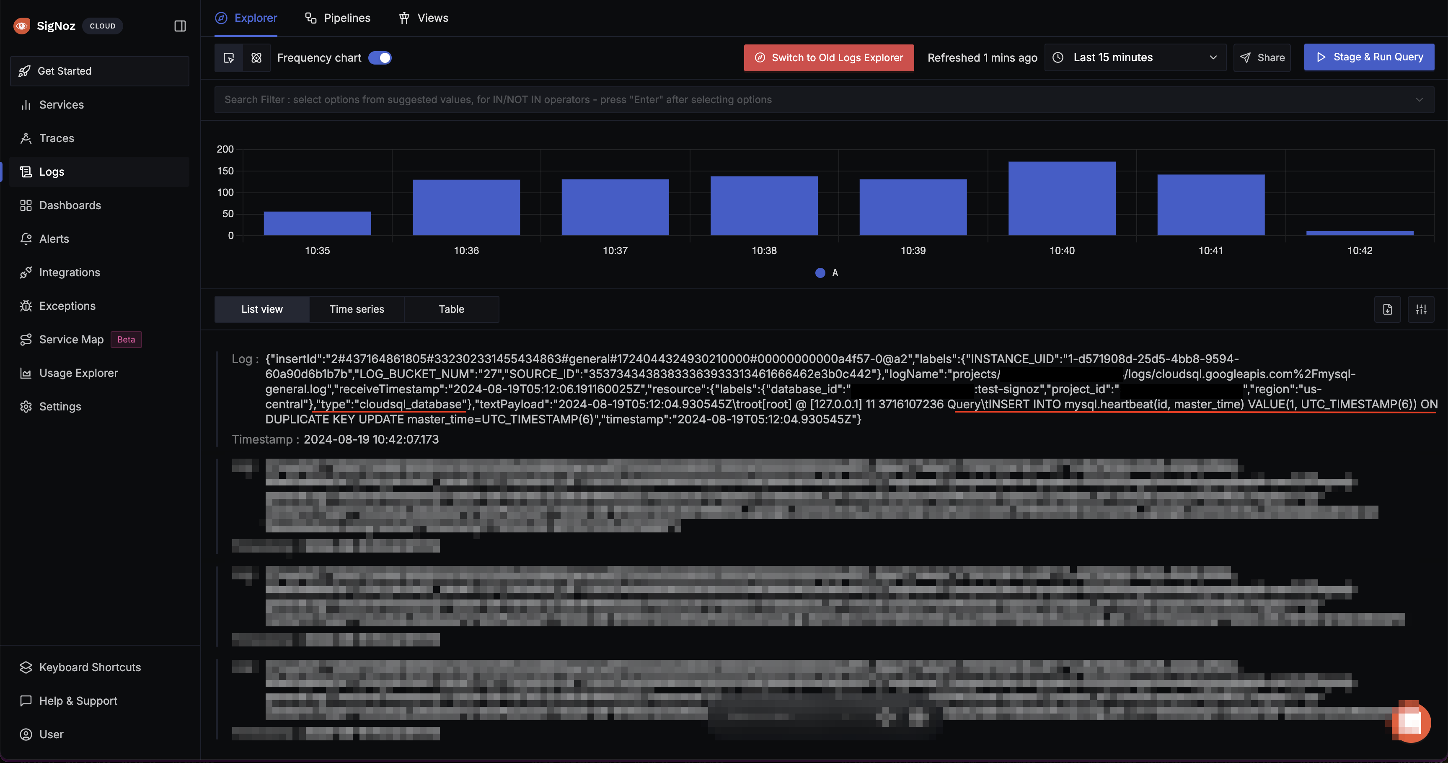
Task: Focus the Search Filter input field
Action: point(824,99)
